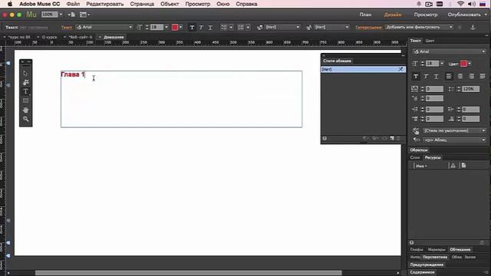Toggle bold in the Text panel
Screen dimensions: 491x276
click(x=416, y=77)
